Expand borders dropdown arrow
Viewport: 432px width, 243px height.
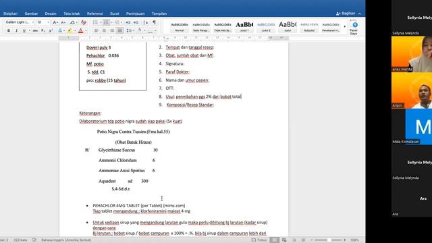click(x=155, y=30)
